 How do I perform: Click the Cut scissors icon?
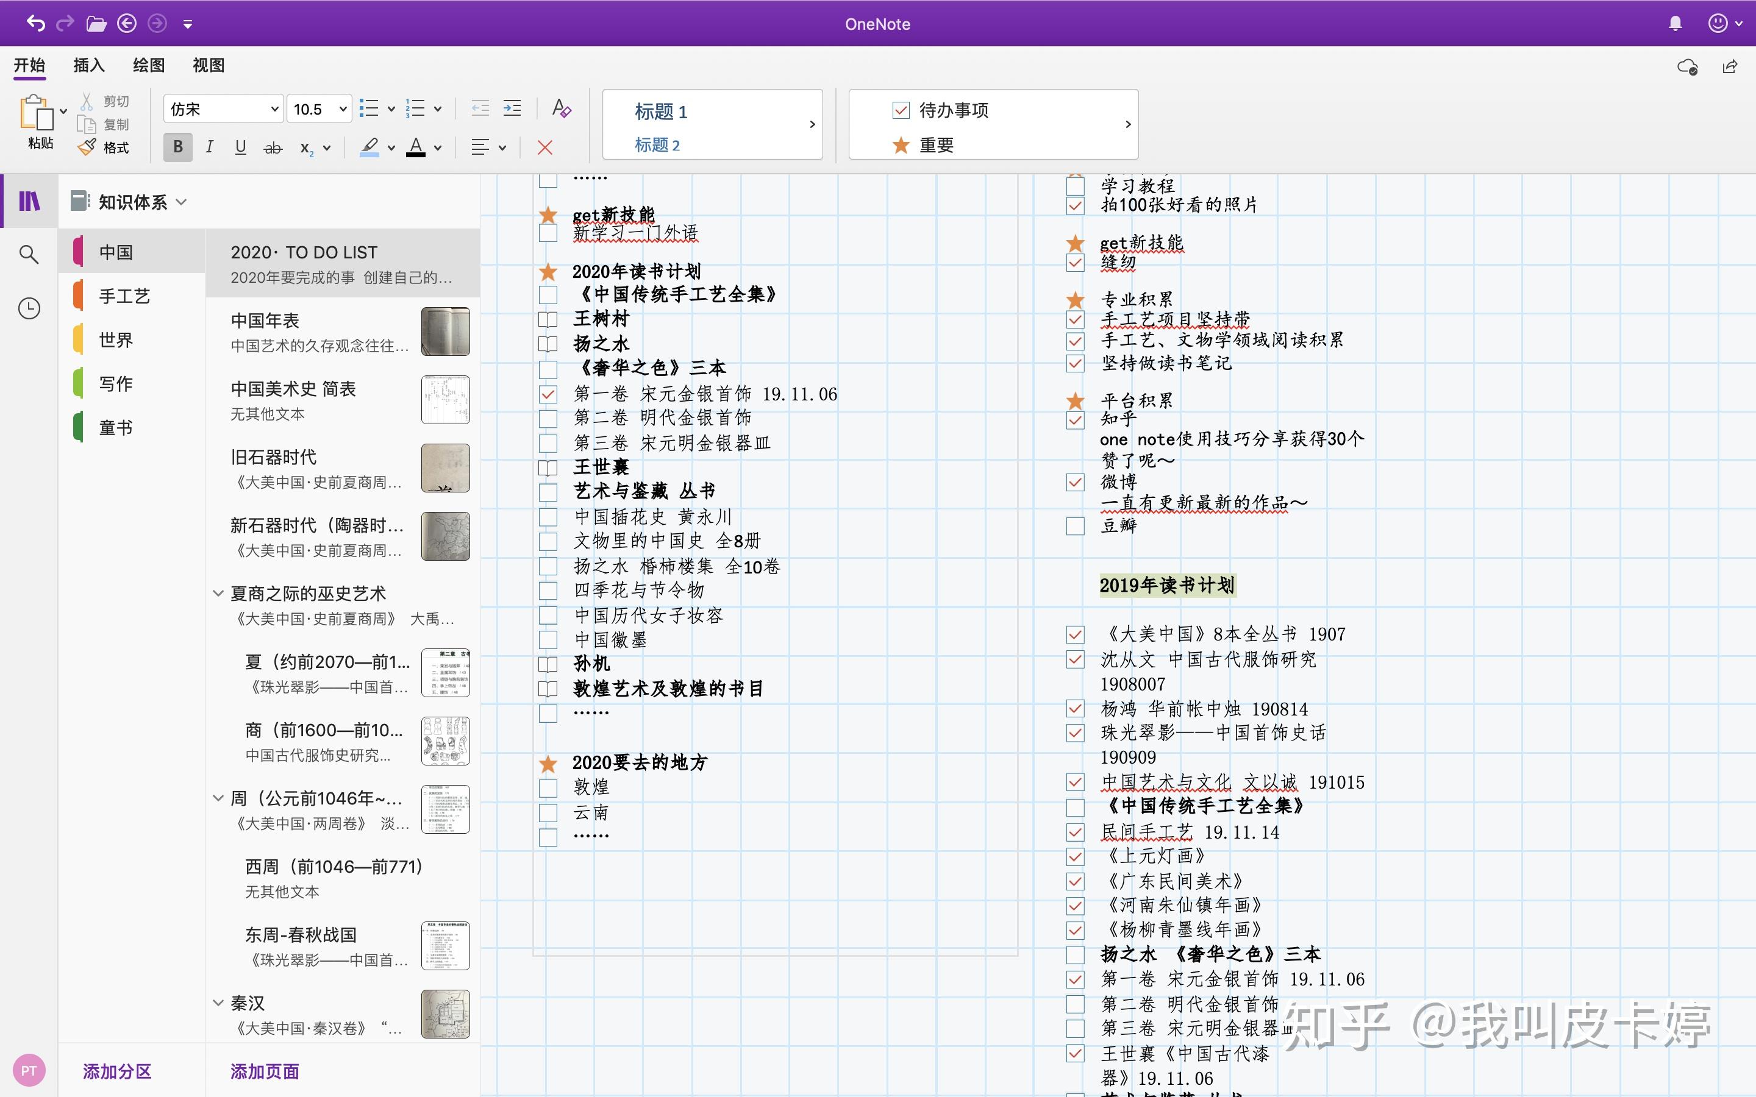(x=87, y=102)
